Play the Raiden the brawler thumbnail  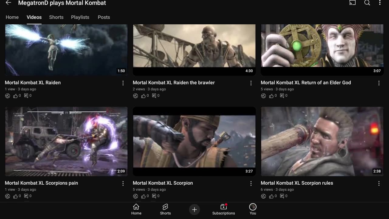(194, 50)
